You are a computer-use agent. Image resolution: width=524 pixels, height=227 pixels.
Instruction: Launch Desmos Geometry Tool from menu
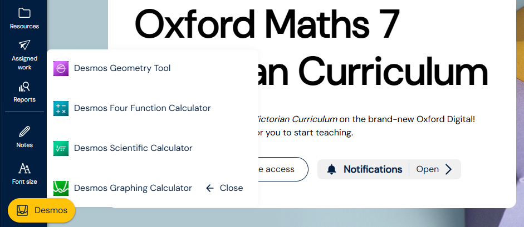coord(123,68)
